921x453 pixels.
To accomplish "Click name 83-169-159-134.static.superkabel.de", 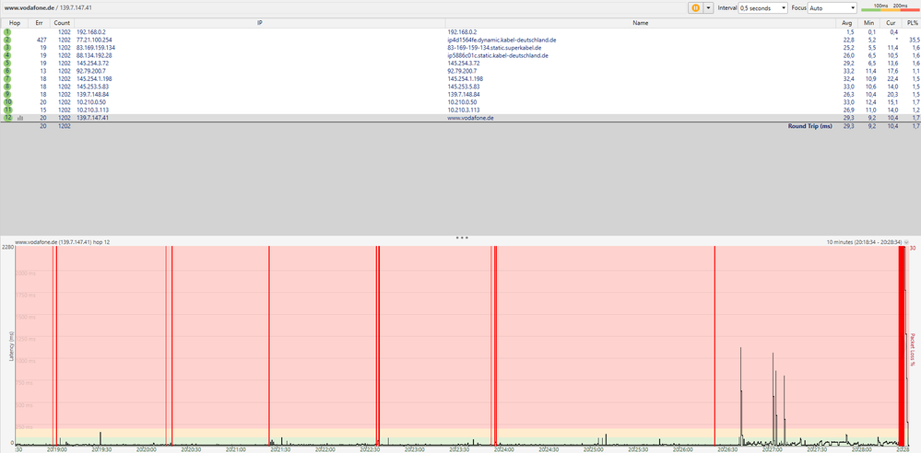I will coord(494,48).
